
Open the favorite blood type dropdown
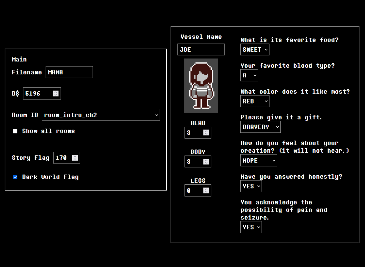coord(249,75)
